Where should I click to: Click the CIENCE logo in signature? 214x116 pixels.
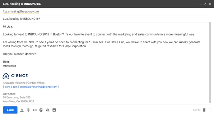tap(15, 76)
